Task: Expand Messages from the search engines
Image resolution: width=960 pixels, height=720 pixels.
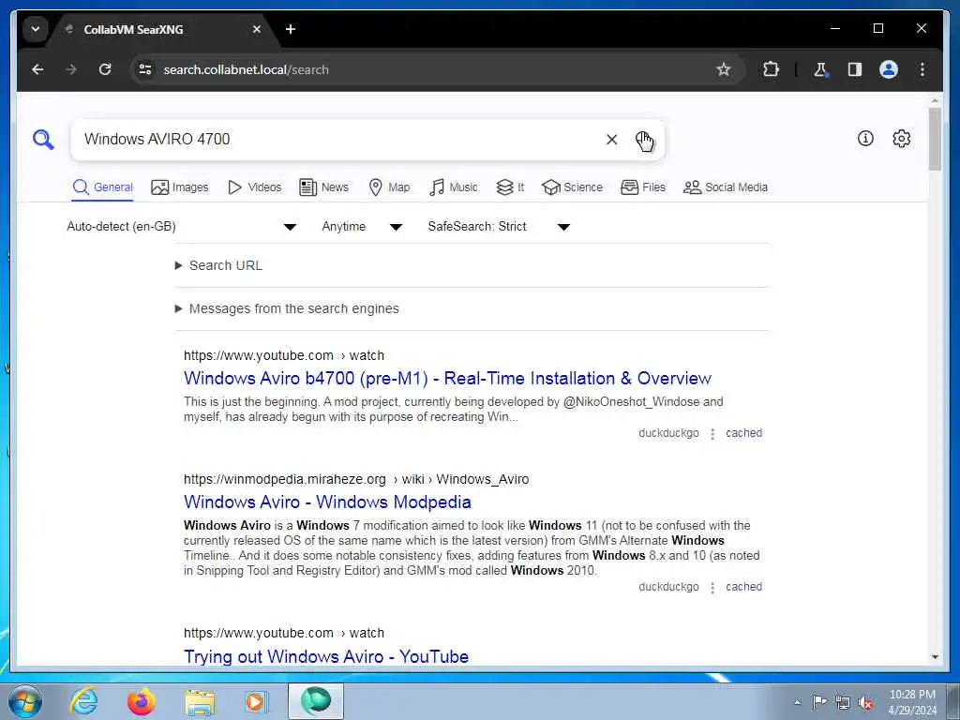Action: coord(287,308)
